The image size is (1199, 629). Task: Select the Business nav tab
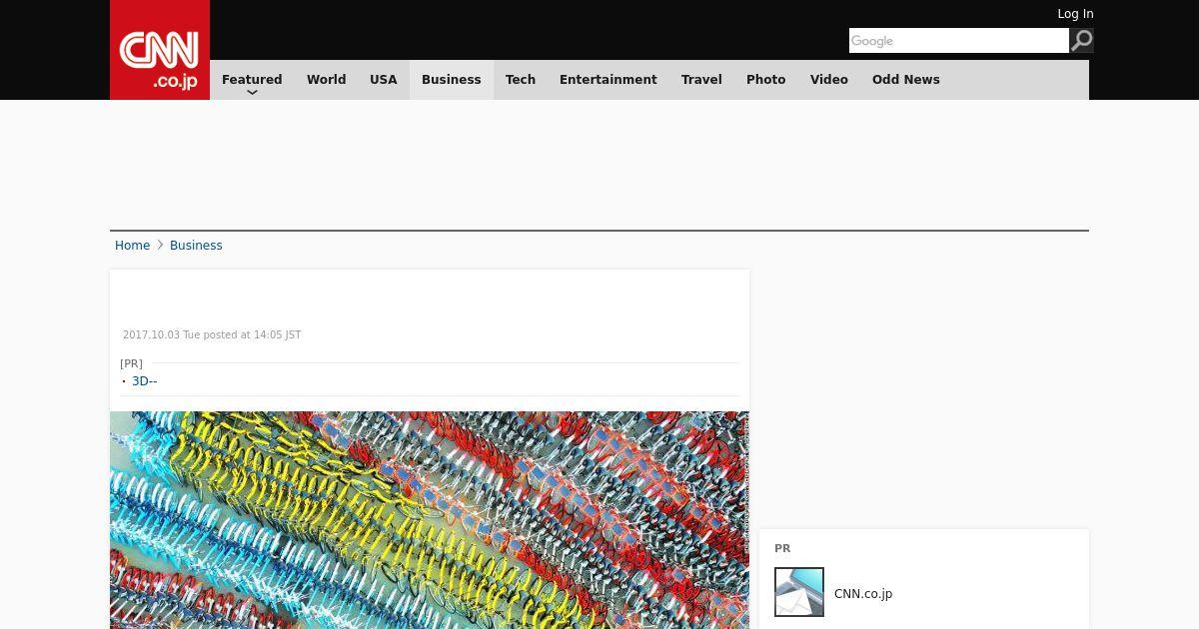(452, 80)
